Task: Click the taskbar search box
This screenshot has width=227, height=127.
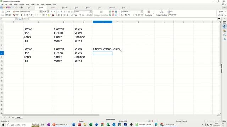Action: point(18,125)
